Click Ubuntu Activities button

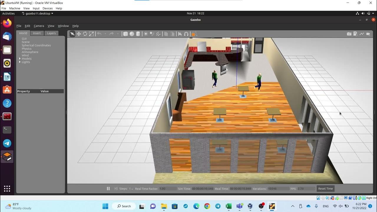coord(9,13)
